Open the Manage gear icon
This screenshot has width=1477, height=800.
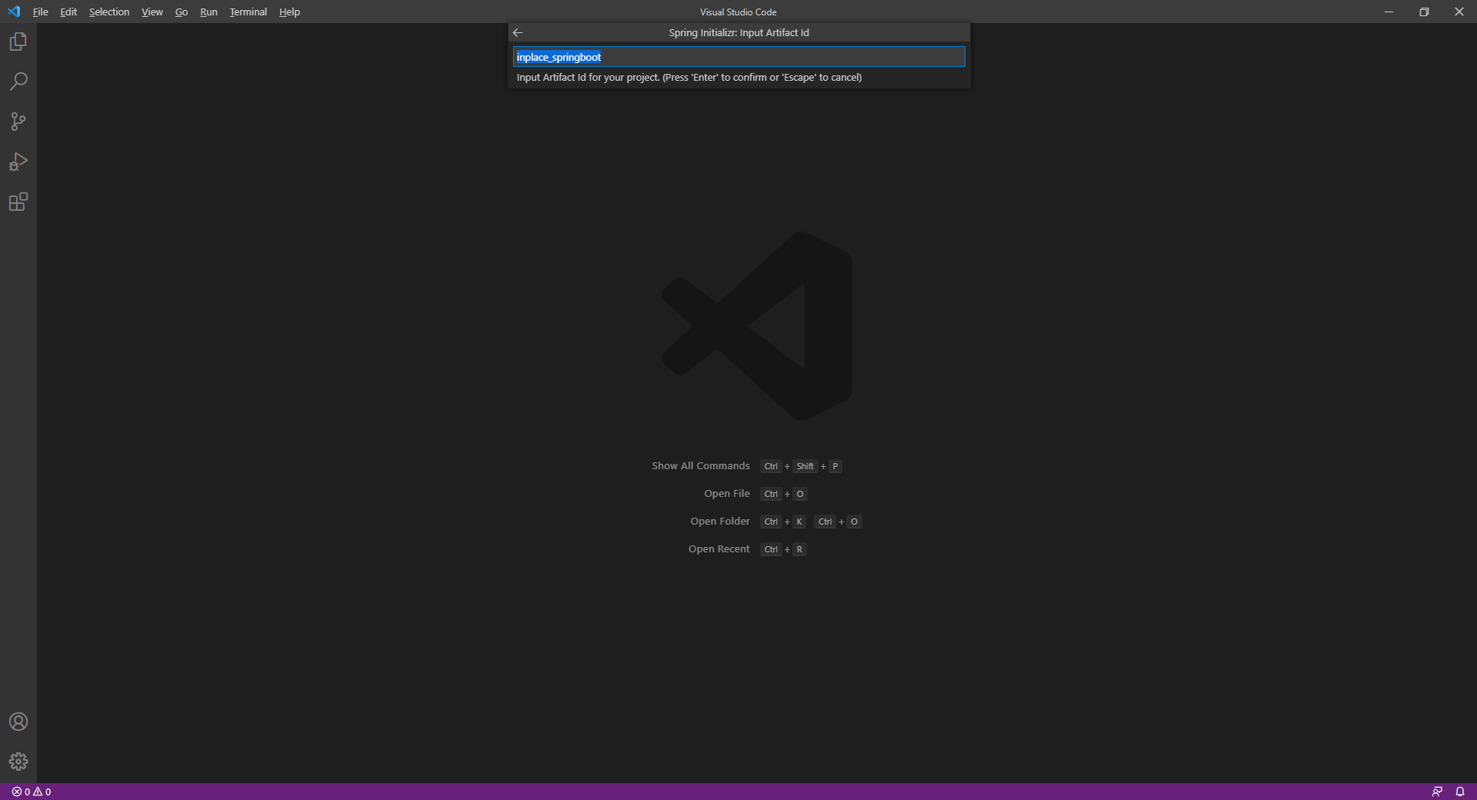[18, 762]
